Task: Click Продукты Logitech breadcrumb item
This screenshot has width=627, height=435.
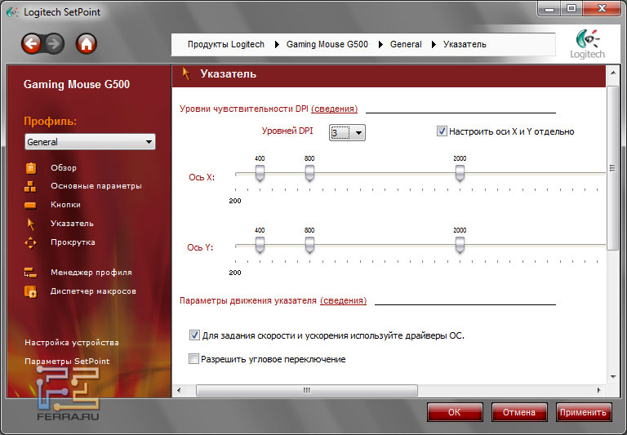Action: click(227, 44)
